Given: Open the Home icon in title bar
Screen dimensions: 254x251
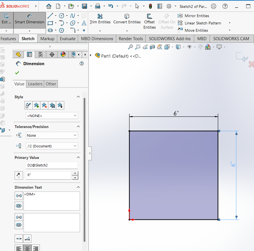Looking at the screenshot, I should [x=49, y=6].
